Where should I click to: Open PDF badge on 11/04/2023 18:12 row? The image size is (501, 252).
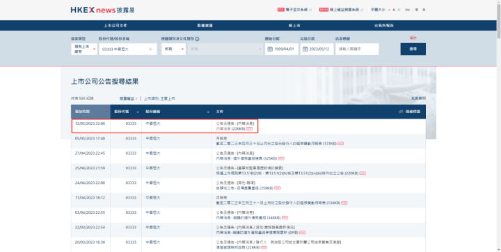tap(344, 203)
